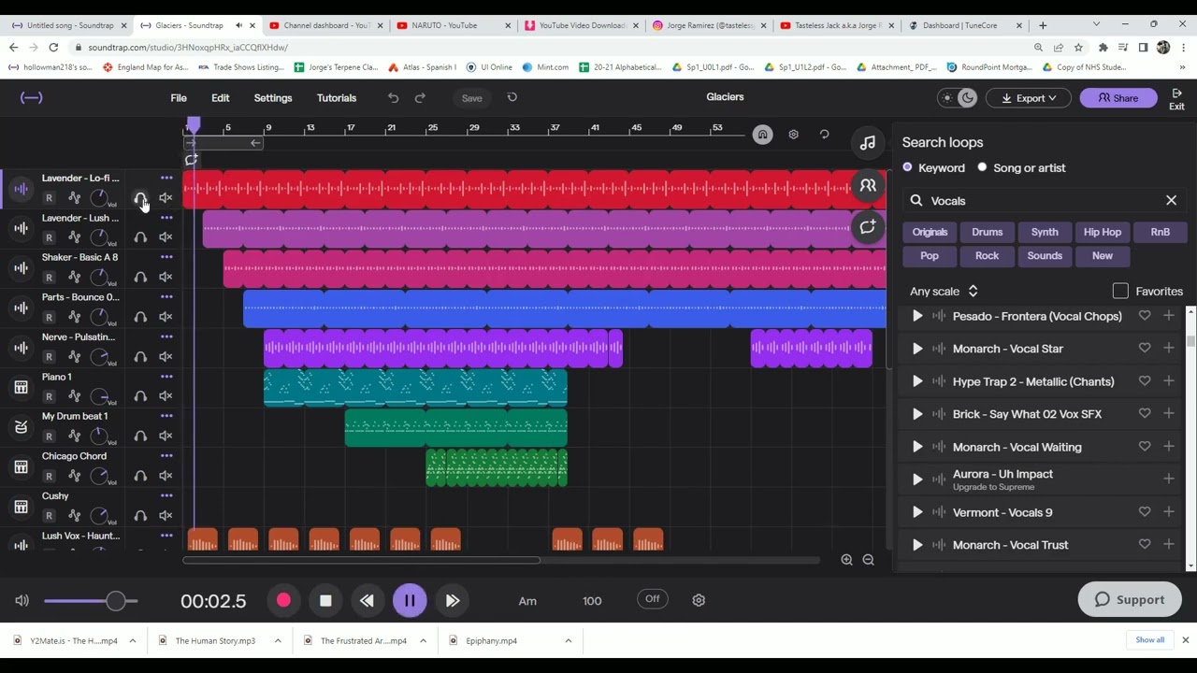Open options menu for Chicago Chord track
The image size is (1197, 673).
pos(166,456)
